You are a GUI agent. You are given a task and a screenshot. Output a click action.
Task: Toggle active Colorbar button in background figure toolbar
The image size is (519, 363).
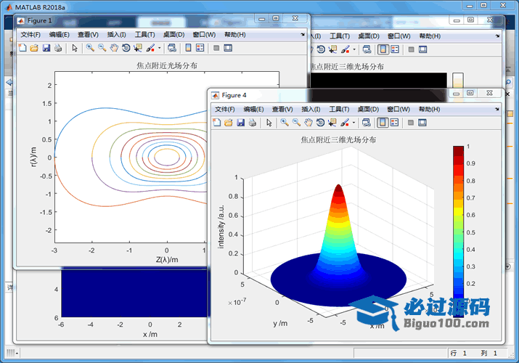383,49
